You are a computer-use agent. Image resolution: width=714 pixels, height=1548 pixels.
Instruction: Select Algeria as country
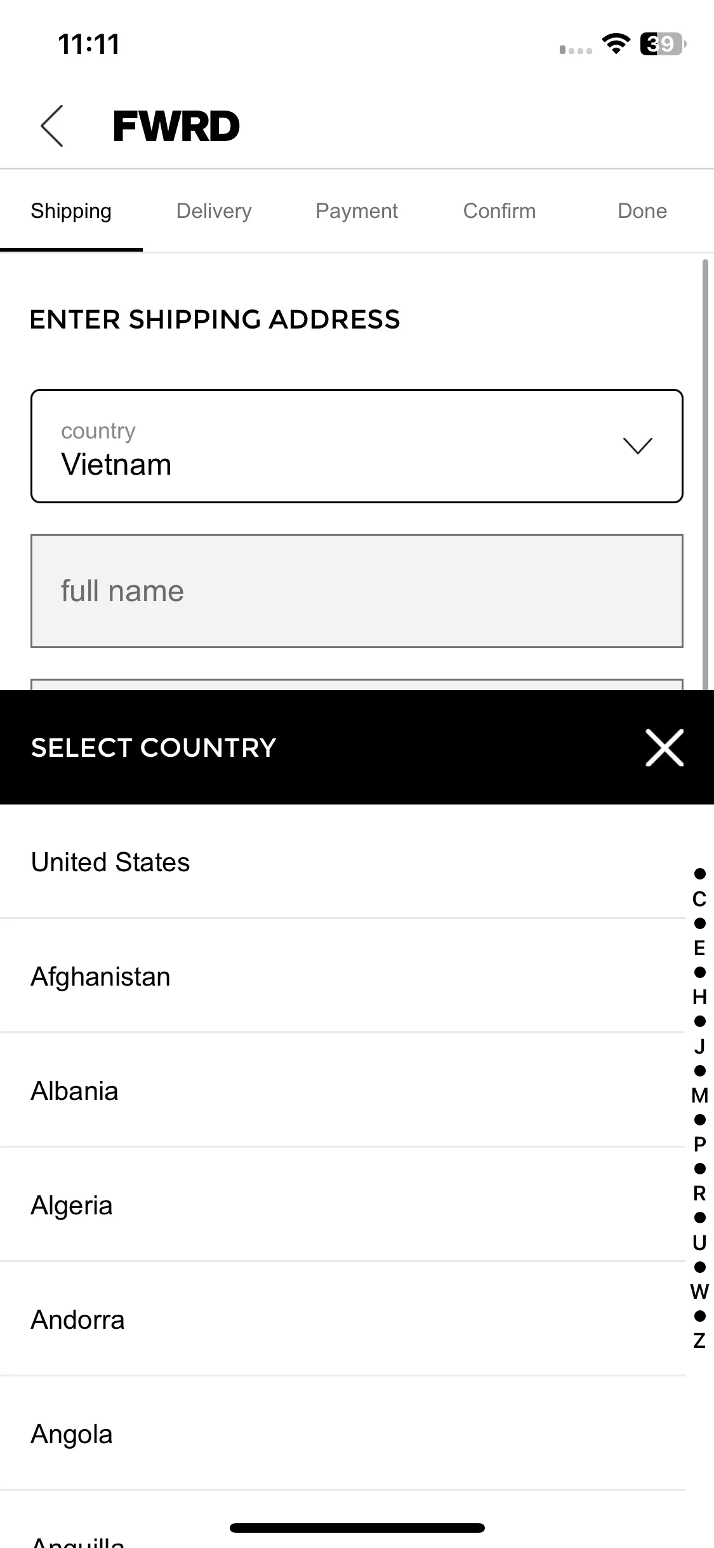[x=343, y=1205]
